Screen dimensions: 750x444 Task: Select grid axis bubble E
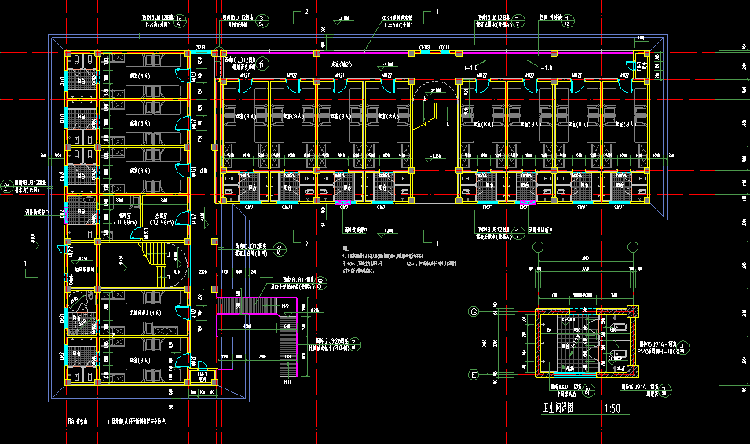(474, 375)
